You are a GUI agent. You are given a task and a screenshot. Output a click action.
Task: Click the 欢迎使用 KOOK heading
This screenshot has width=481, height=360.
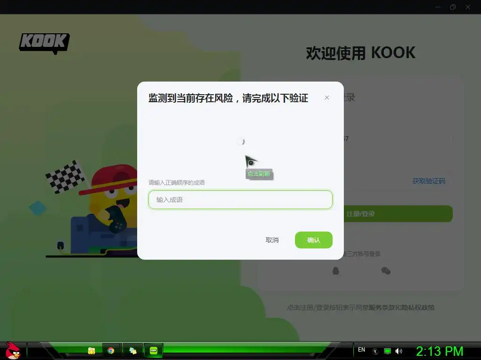point(361,52)
